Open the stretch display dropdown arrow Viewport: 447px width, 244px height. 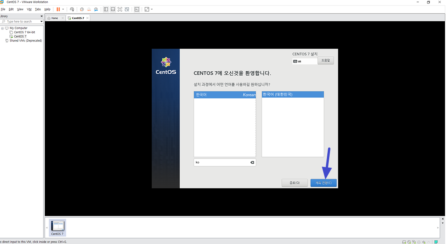[x=152, y=9]
